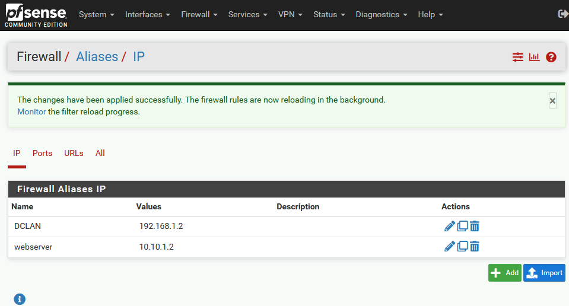Switch to the URLs tab
The image size is (569, 306).
pyautogui.click(x=74, y=153)
